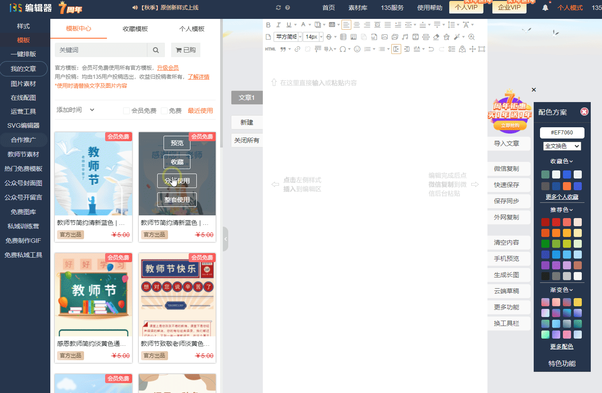This screenshot has width=602, height=393.
Task: Click the fullscreen frame icon
Action: (482, 49)
